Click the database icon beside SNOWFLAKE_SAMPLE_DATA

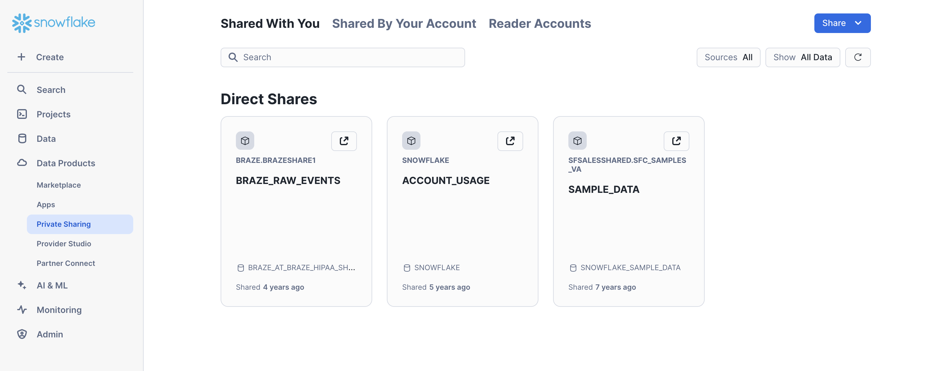[x=573, y=267]
